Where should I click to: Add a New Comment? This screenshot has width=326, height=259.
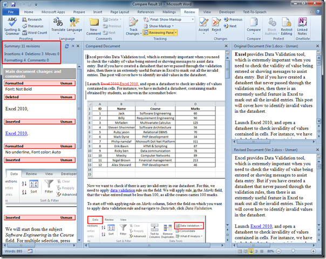pyautogui.click(x=93, y=26)
